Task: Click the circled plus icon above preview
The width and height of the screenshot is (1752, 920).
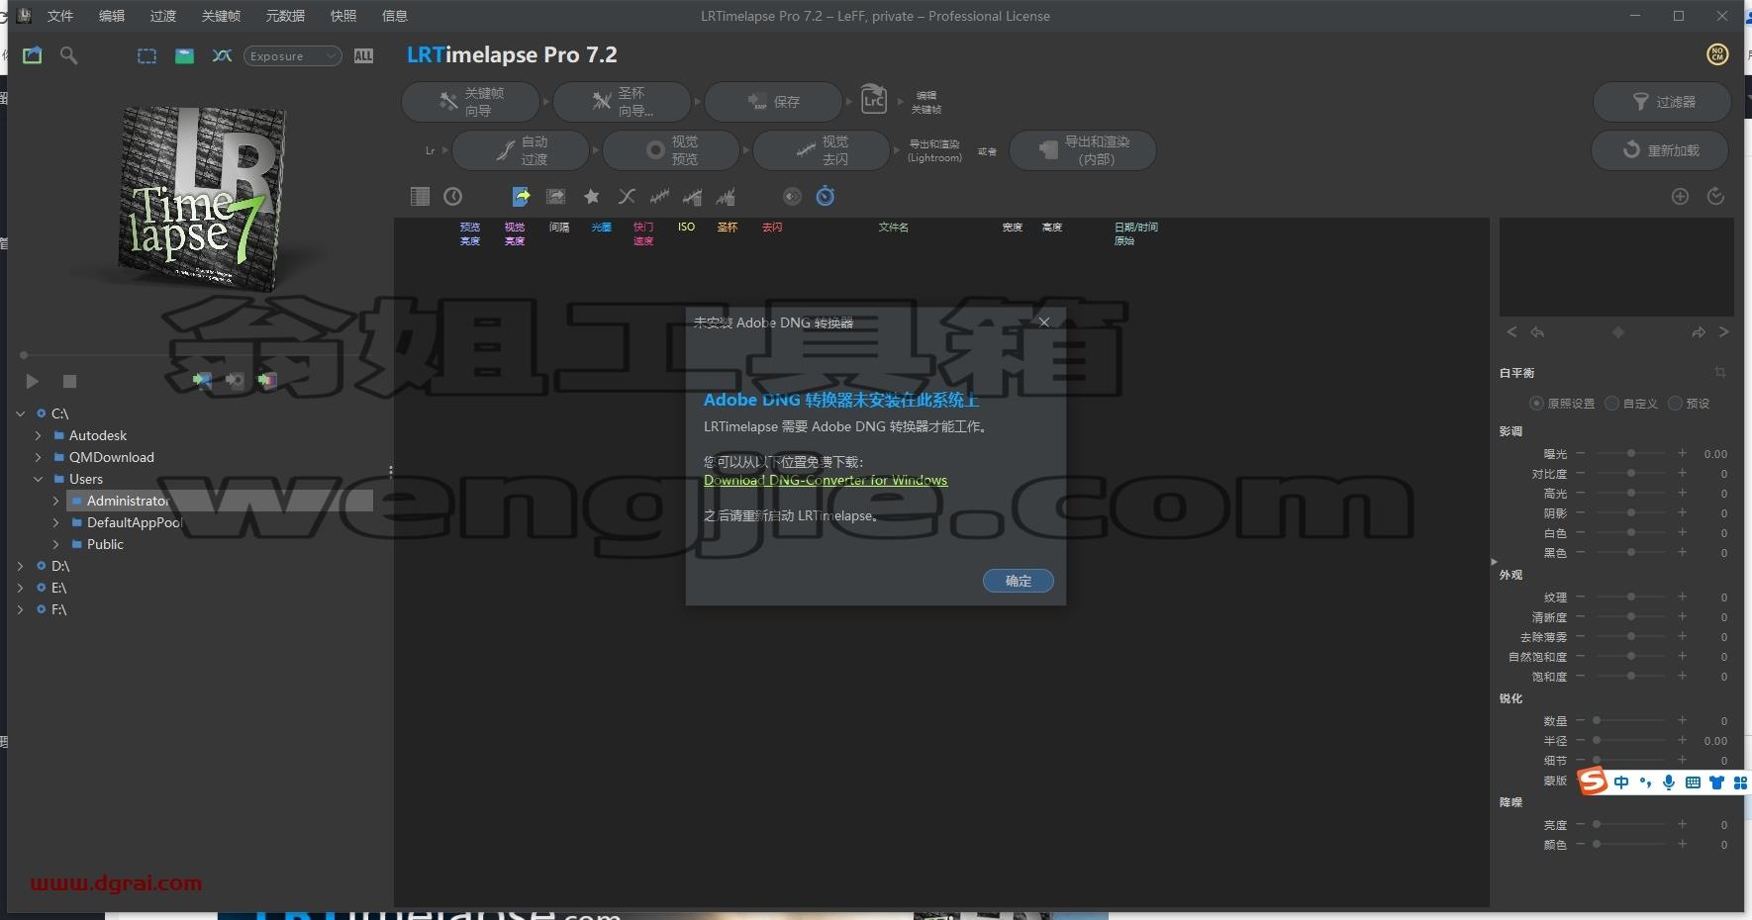Action: coord(1680,197)
